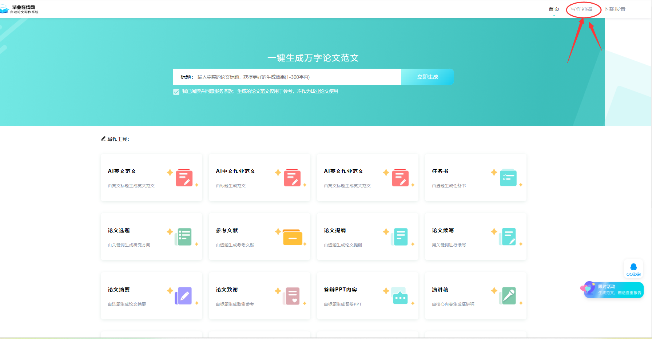Image resolution: width=652 pixels, height=339 pixels.
Task: Open 下载报告 navigation tab
Action: coord(615,9)
